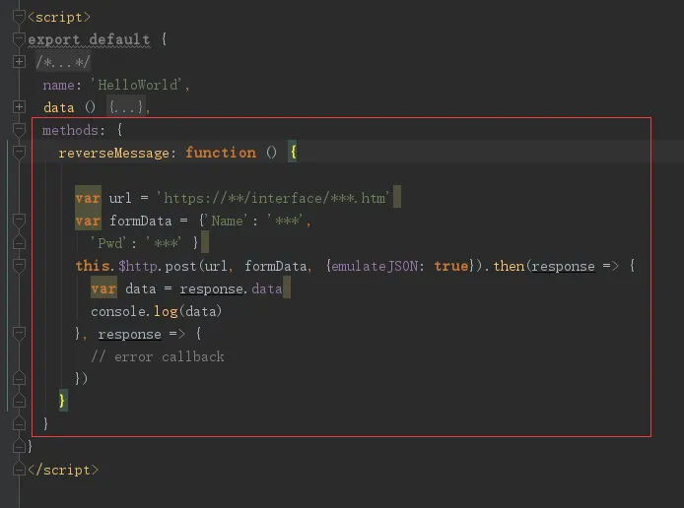Image resolution: width=684 pixels, height=508 pixels.
Task: Click the 'name' property key
Action: (x=58, y=85)
